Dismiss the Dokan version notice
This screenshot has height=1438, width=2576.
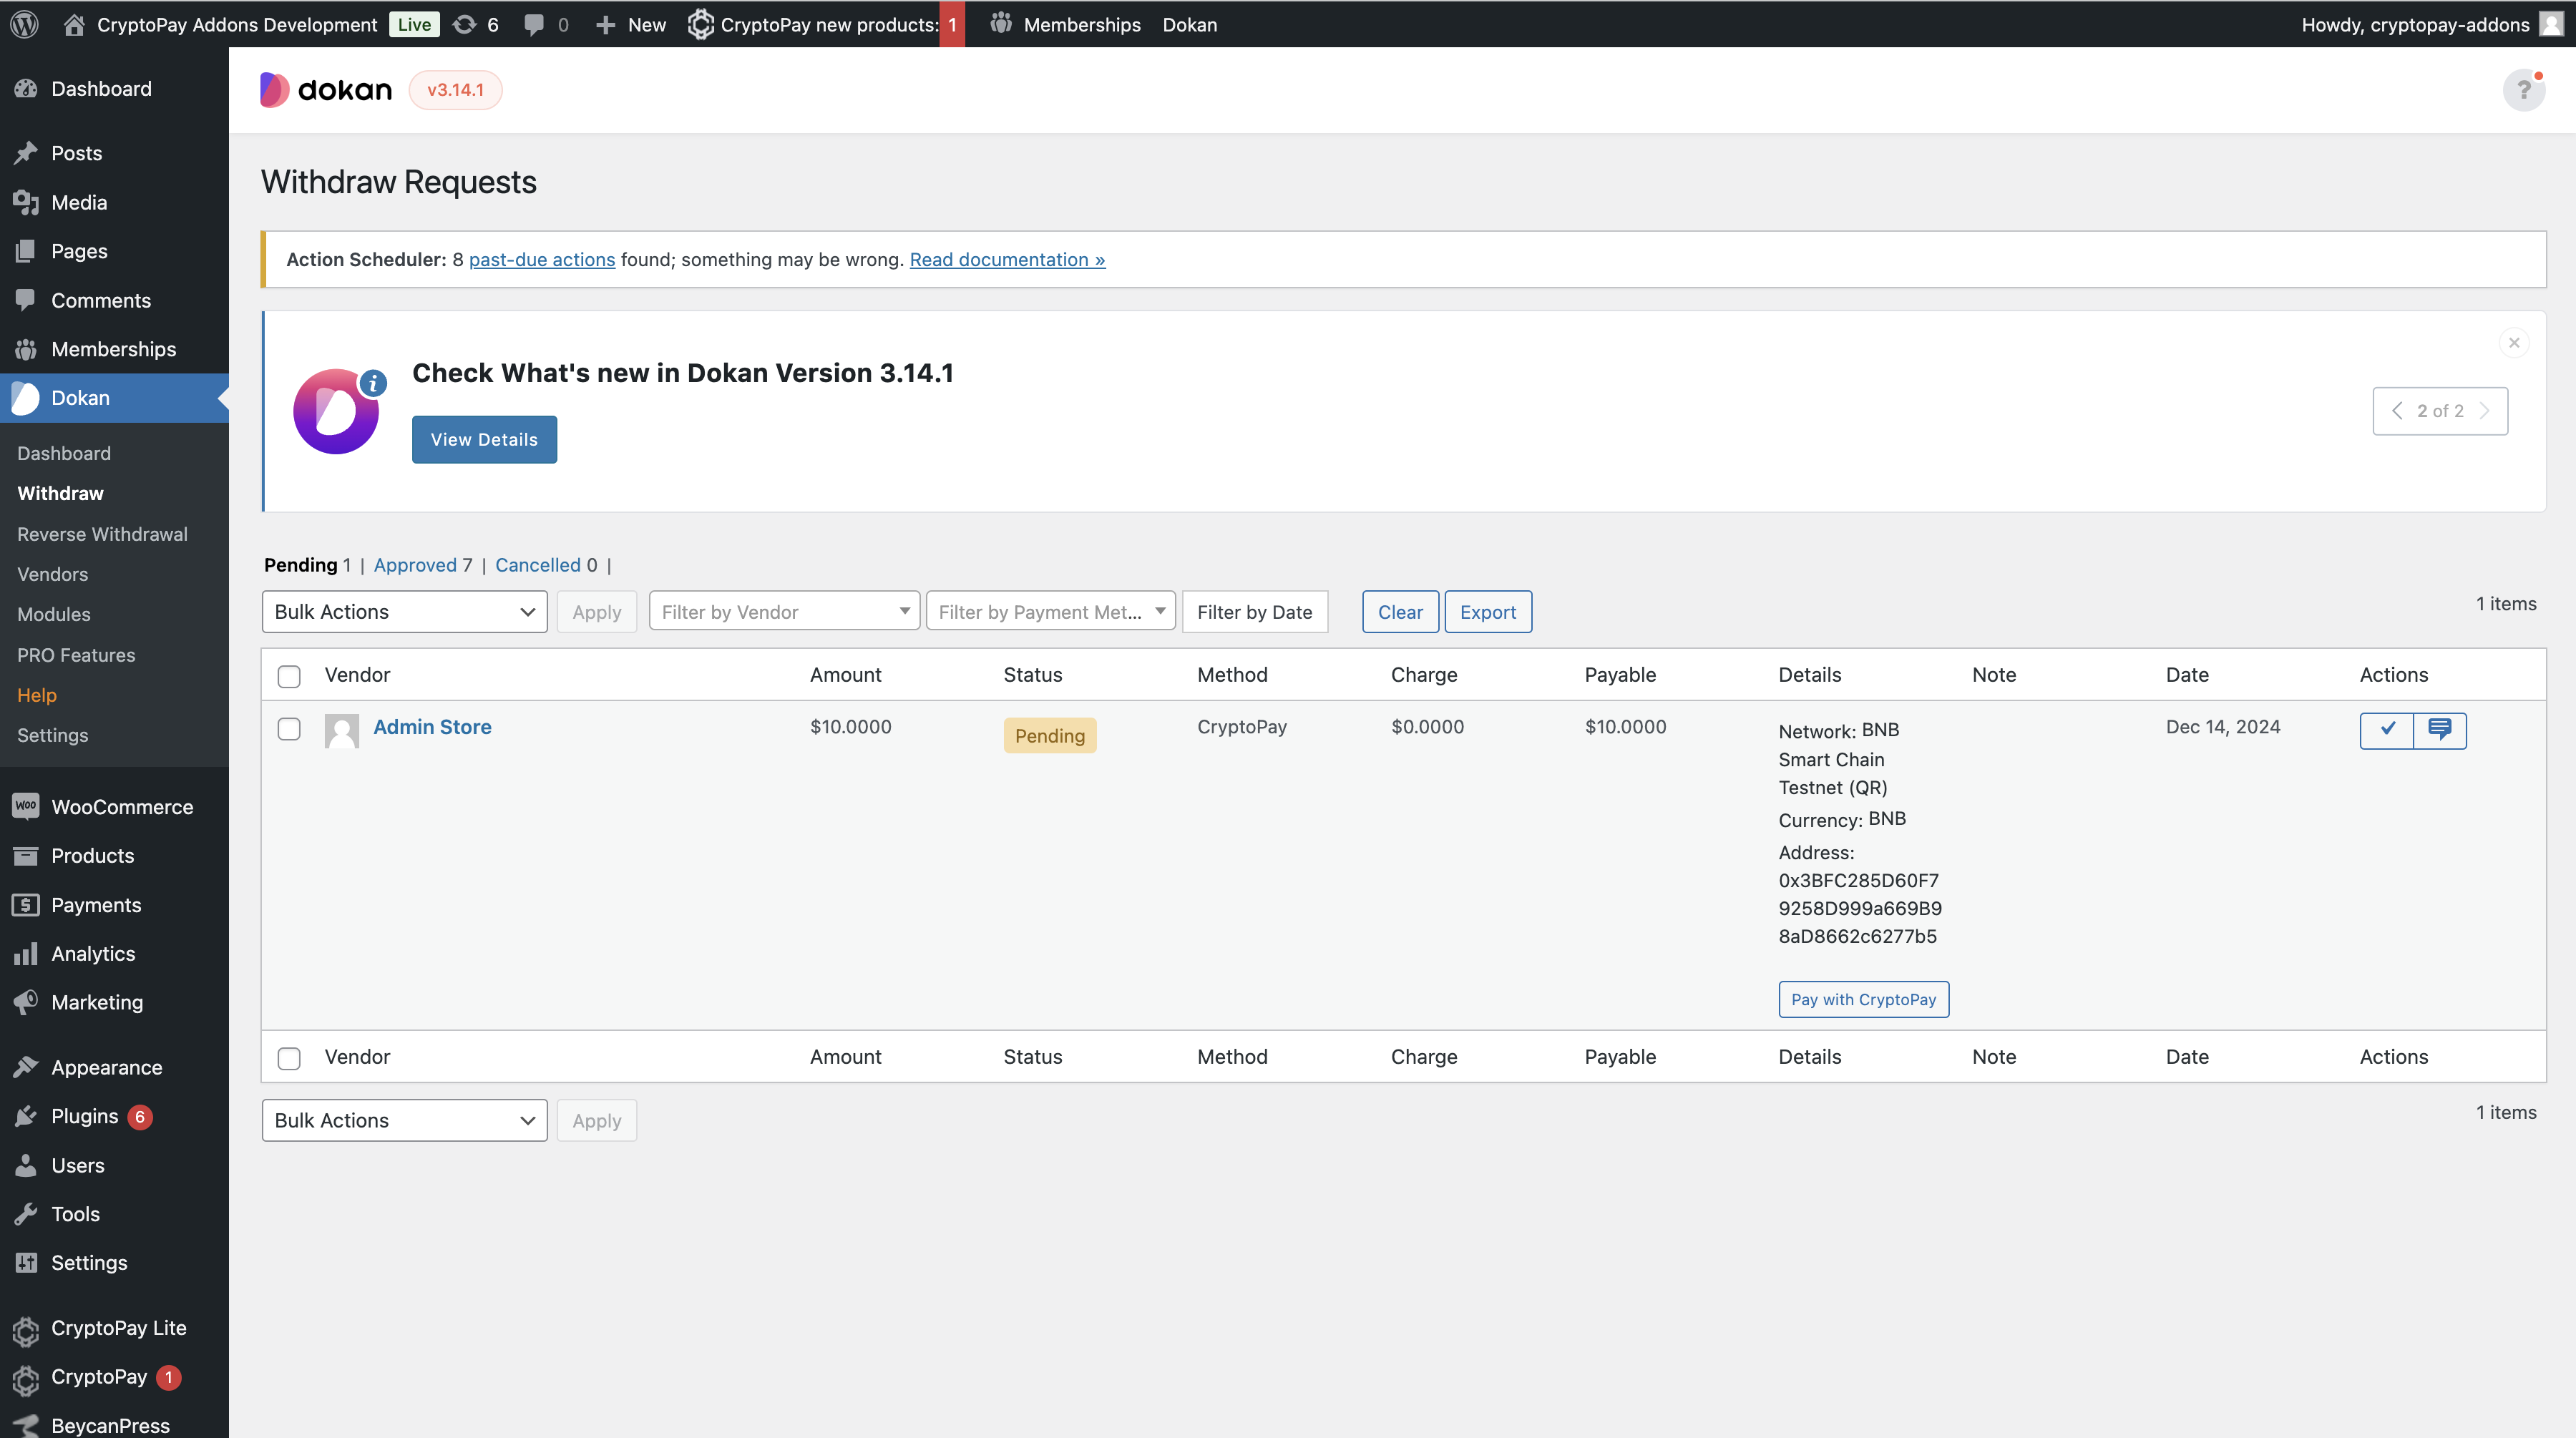(2514, 343)
